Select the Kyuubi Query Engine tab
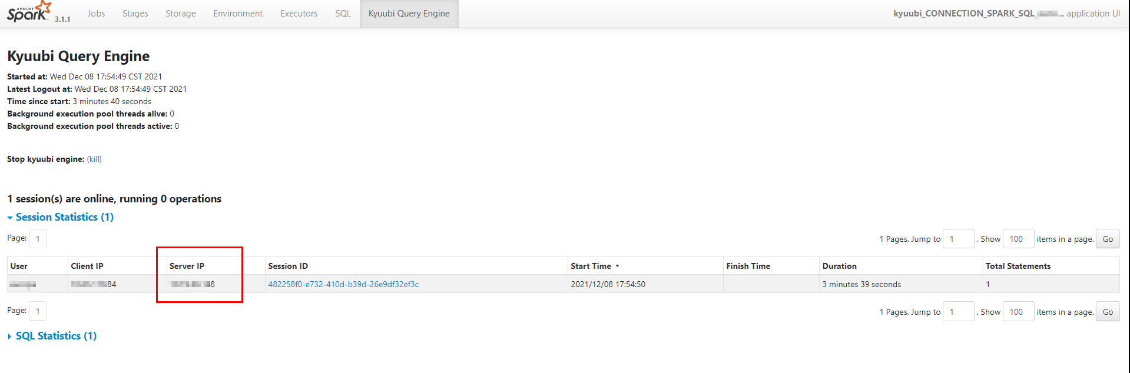Viewport: 1130px width, 373px height. pyautogui.click(x=409, y=14)
